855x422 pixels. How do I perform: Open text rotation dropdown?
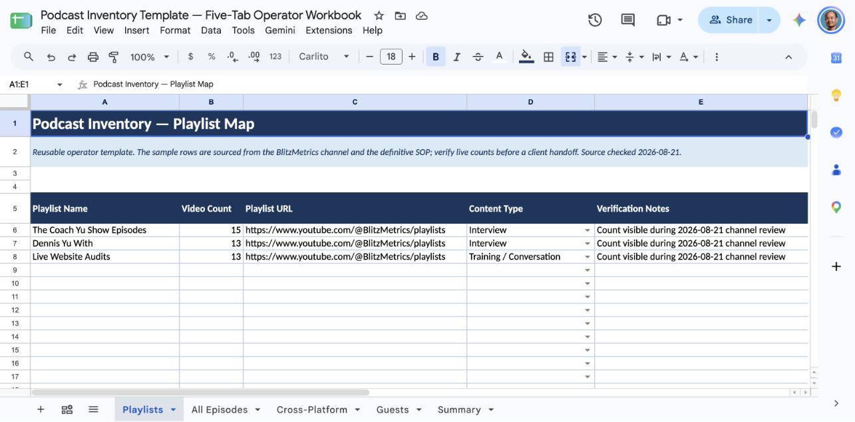click(x=688, y=57)
